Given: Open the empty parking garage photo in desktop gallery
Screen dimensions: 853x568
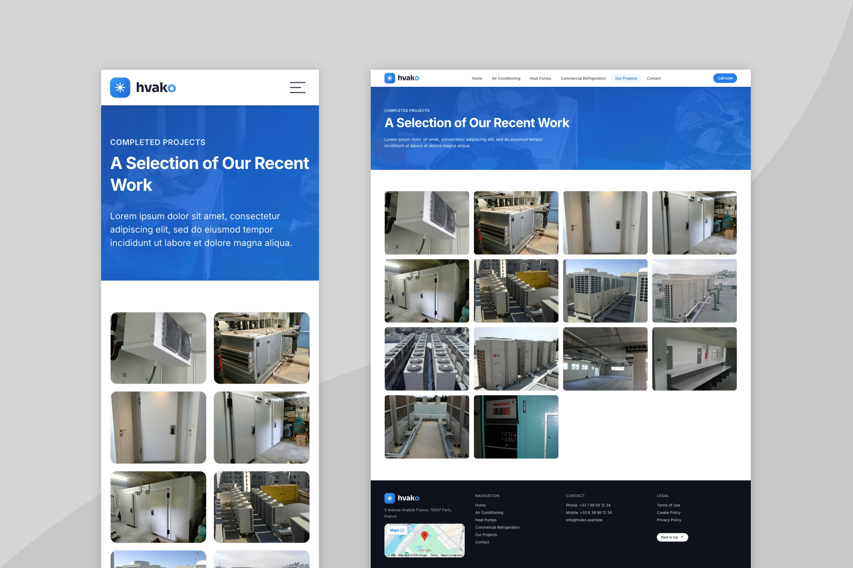Looking at the screenshot, I should coord(605,359).
